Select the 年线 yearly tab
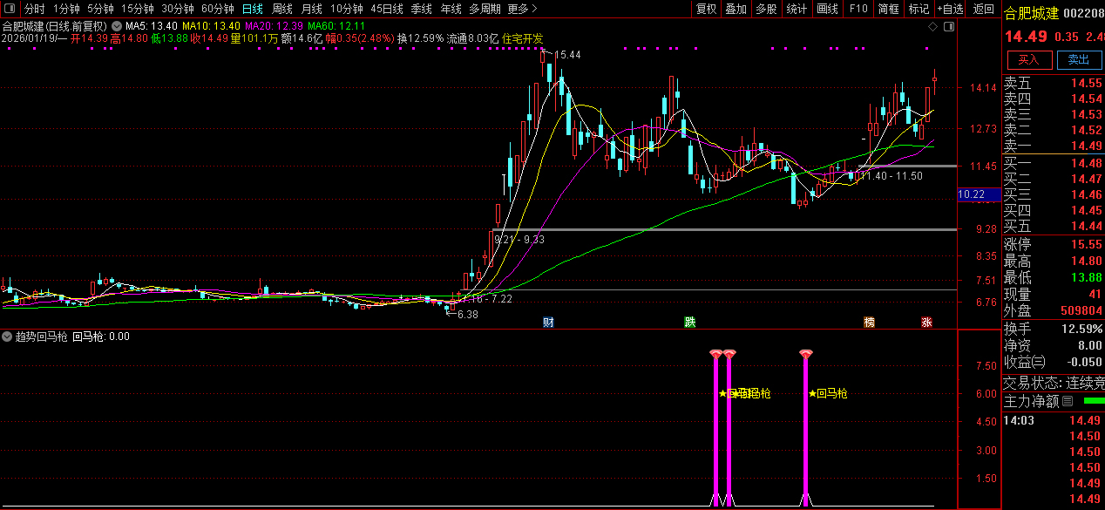 (451, 9)
